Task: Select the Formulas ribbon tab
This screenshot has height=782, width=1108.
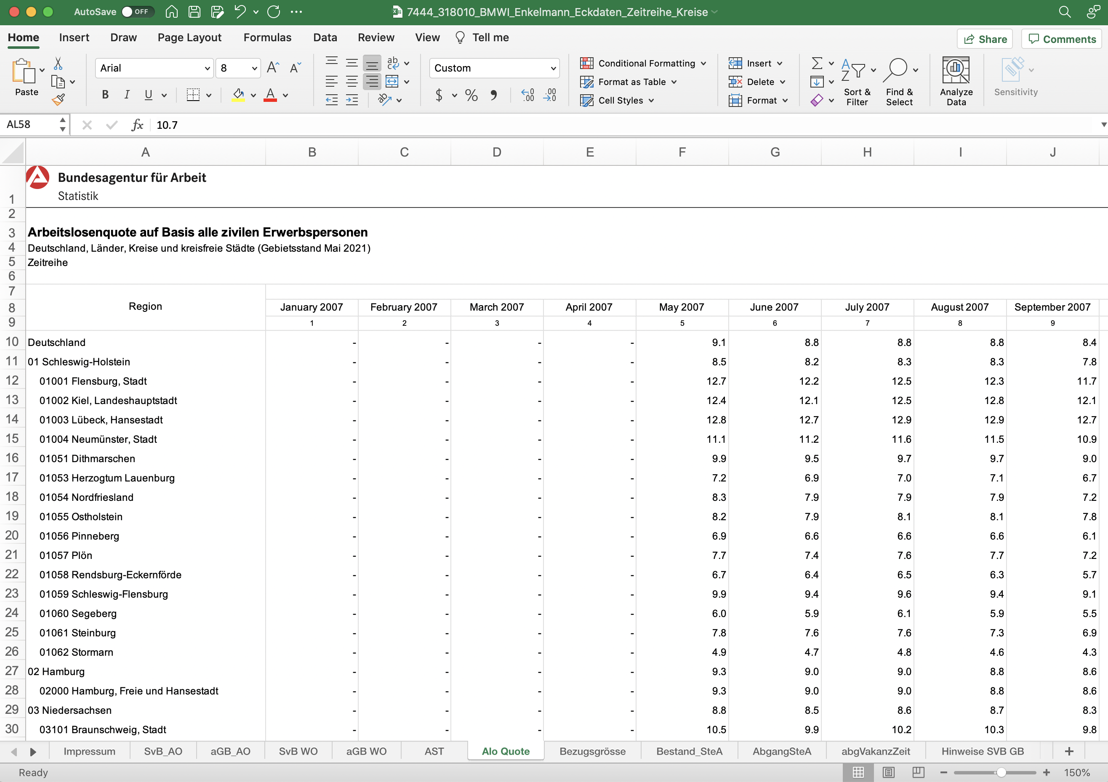Action: pyautogui.click(x=265, y=37)
